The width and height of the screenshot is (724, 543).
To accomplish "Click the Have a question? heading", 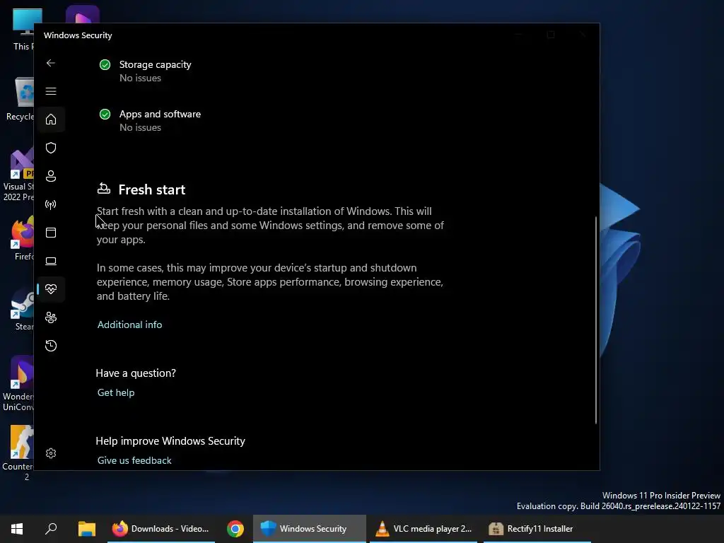I will point(136,373).
